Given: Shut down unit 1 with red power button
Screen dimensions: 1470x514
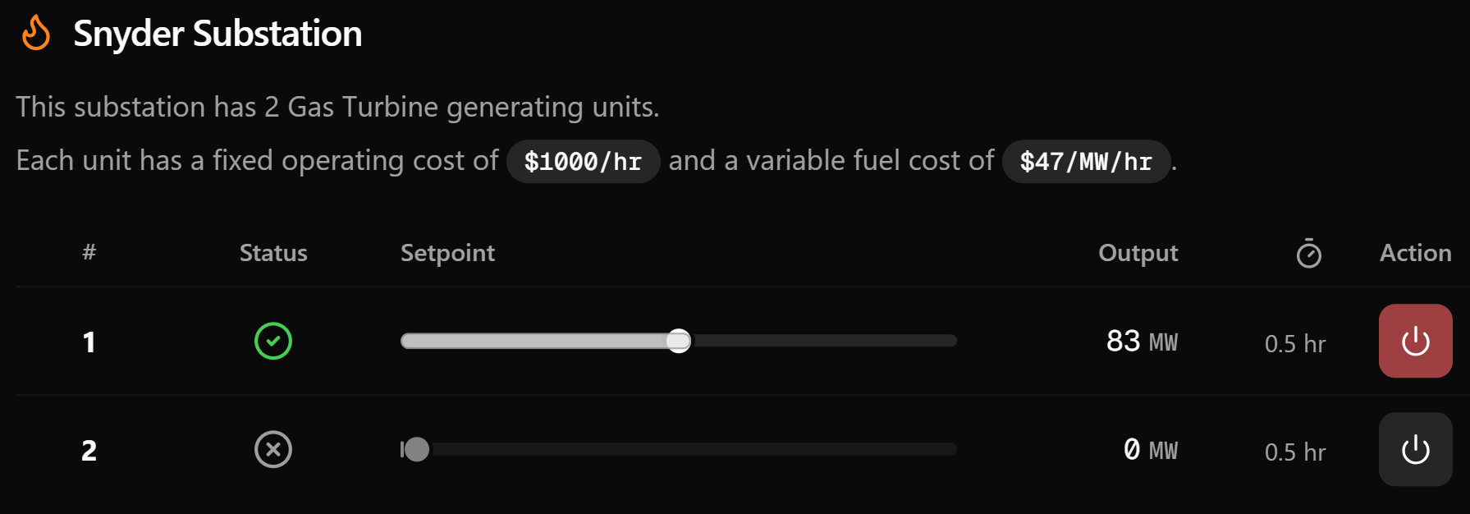Looking at the screenshot, I should pyautogui.click(x=1415, y=341).
